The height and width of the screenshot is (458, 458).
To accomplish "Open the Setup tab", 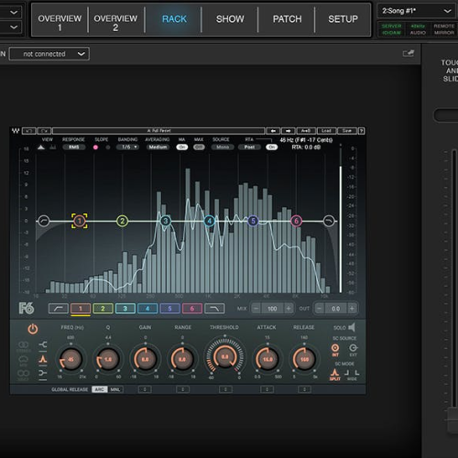I will [343, 19].
